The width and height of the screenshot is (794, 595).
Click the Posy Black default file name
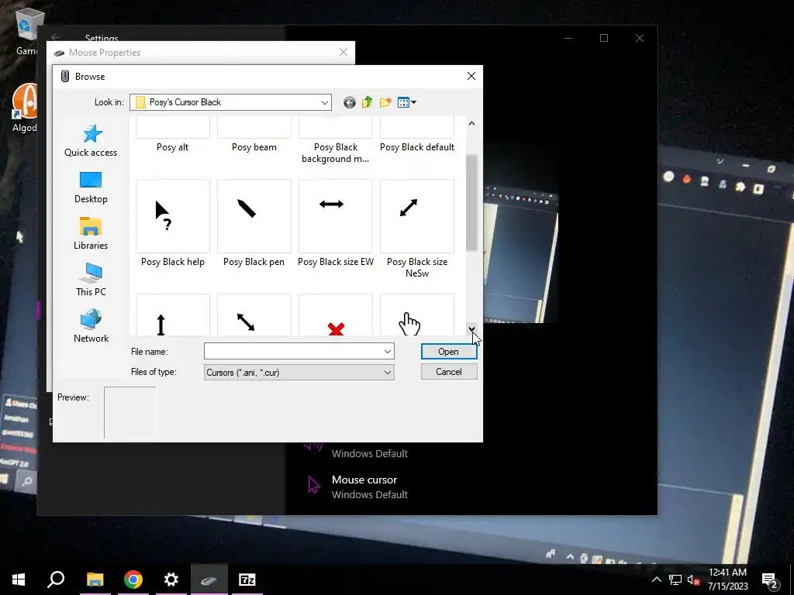point(416,147)
